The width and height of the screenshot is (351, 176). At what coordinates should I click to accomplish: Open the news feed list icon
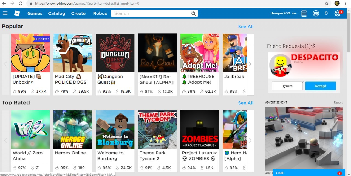coord(304,13)
